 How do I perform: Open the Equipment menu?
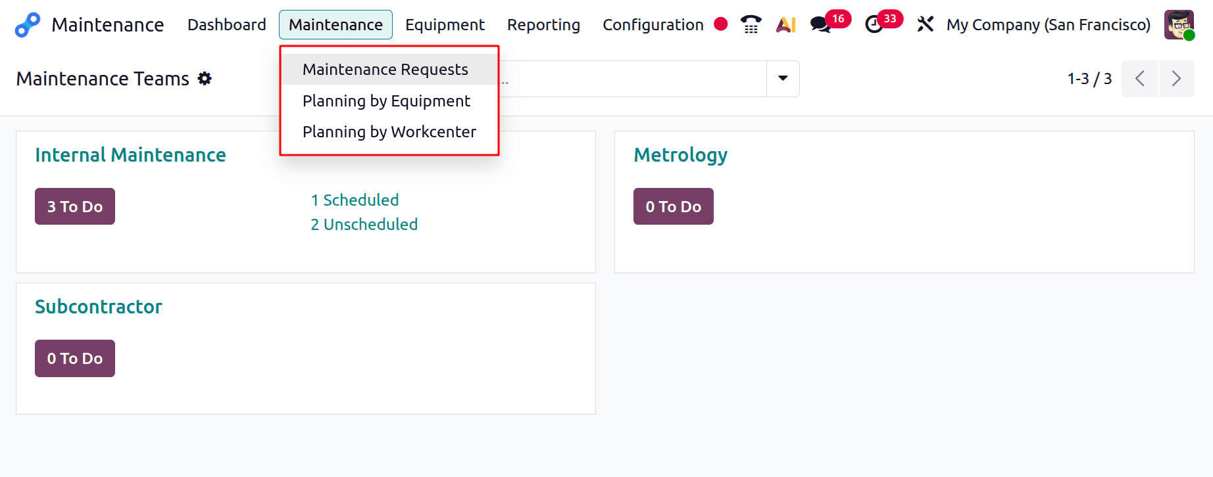(445, 25)
